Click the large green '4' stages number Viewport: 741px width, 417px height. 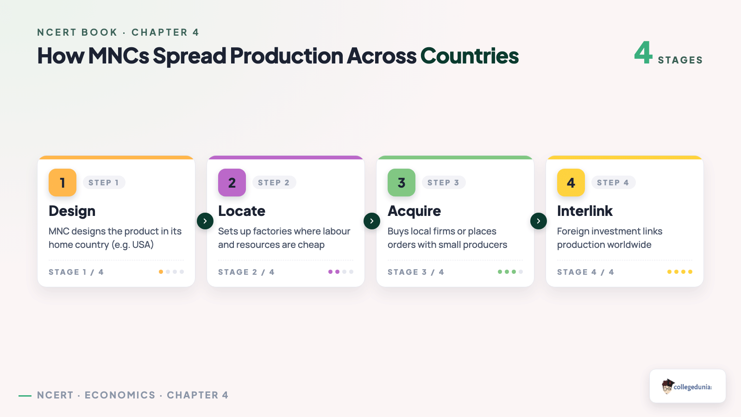[x=643, y=52]
